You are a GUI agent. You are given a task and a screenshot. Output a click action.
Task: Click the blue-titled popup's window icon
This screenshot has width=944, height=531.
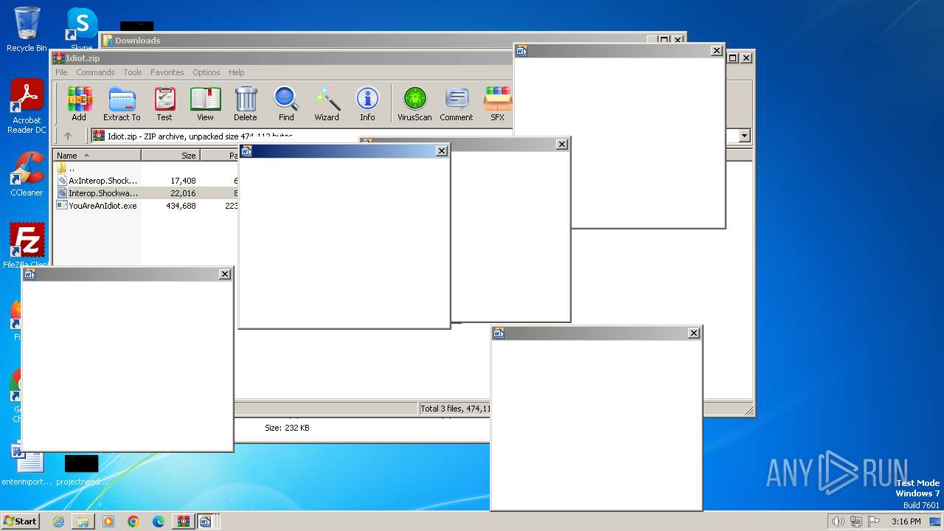tap(246, 151)
